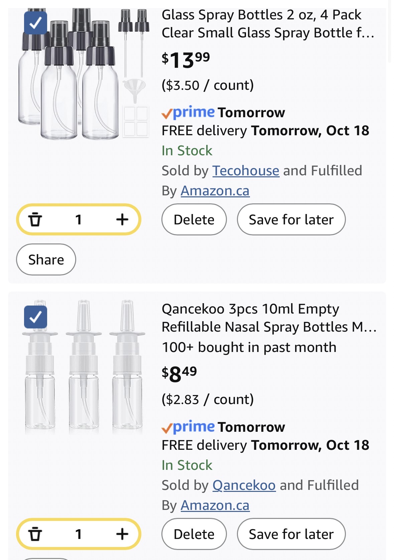Click trash icon for Qancekoo Nasal Spray
The image size is (394, 560).
point(35,534)
